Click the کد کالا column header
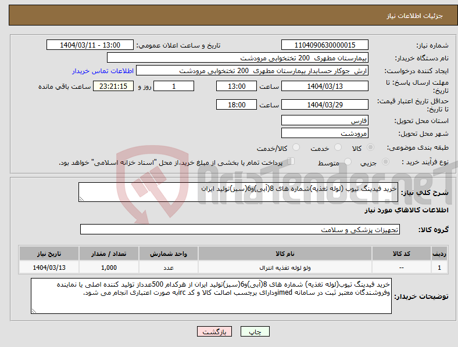 (x=402, y=254)
